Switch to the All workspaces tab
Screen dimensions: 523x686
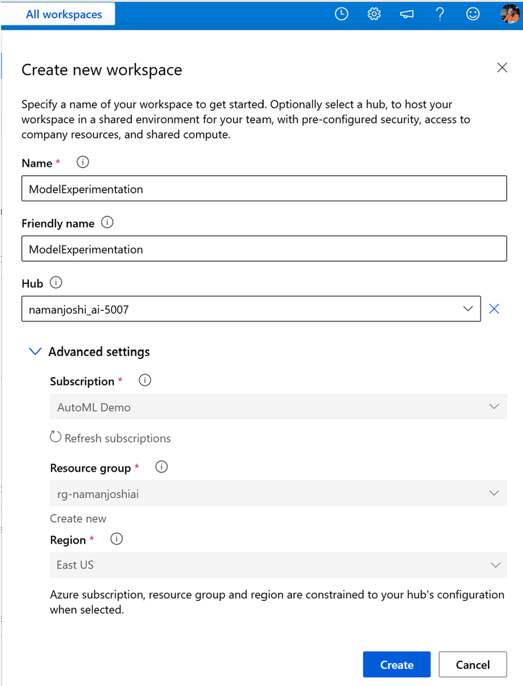click(63, 14)
